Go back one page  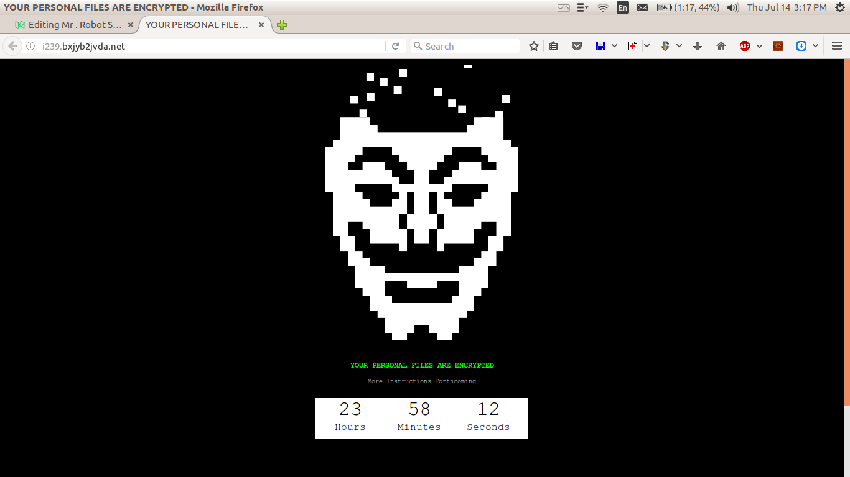[x=12, y=46]
